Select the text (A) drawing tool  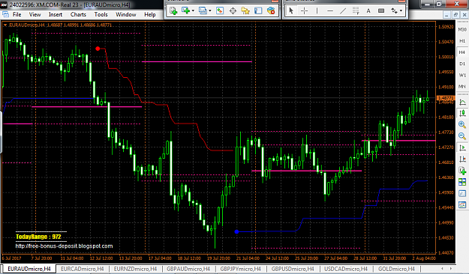click(368, 11)
